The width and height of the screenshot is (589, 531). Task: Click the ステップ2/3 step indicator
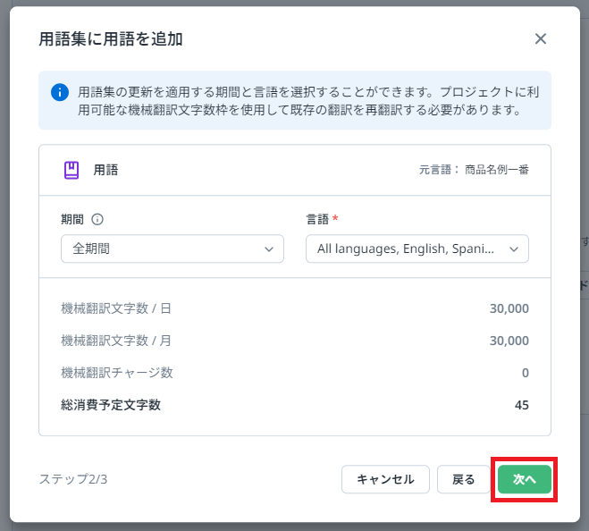[73, 479]
